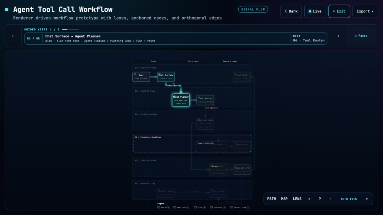Click the User UI legend swatch
The width and height of the screenshot is (383, 215).
pyautogui.click(x=159, y=208)
